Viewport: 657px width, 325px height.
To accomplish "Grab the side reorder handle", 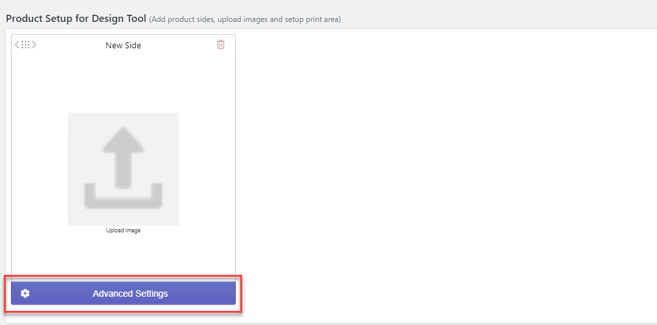I will pos(26,45).
